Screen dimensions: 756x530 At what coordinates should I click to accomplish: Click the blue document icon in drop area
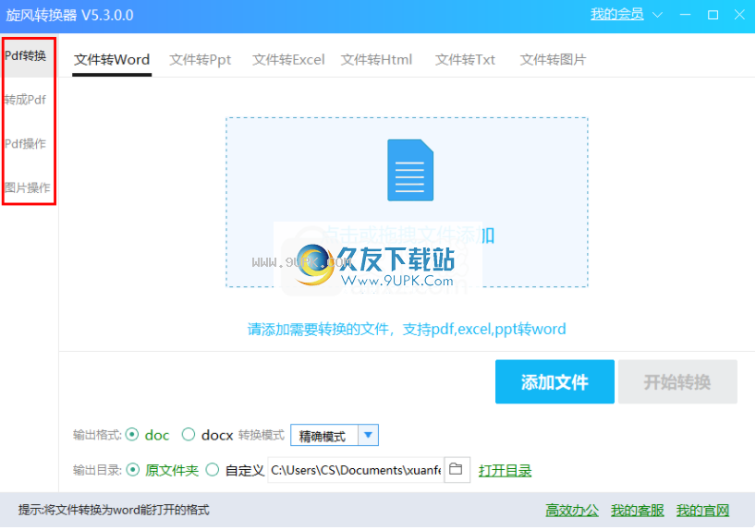[x=410, y=170]
